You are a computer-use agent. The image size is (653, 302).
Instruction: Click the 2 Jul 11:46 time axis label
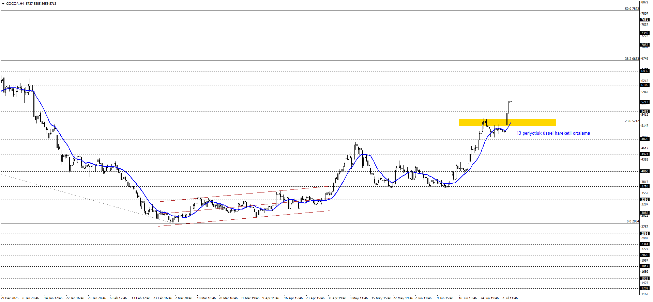point(510,298)
